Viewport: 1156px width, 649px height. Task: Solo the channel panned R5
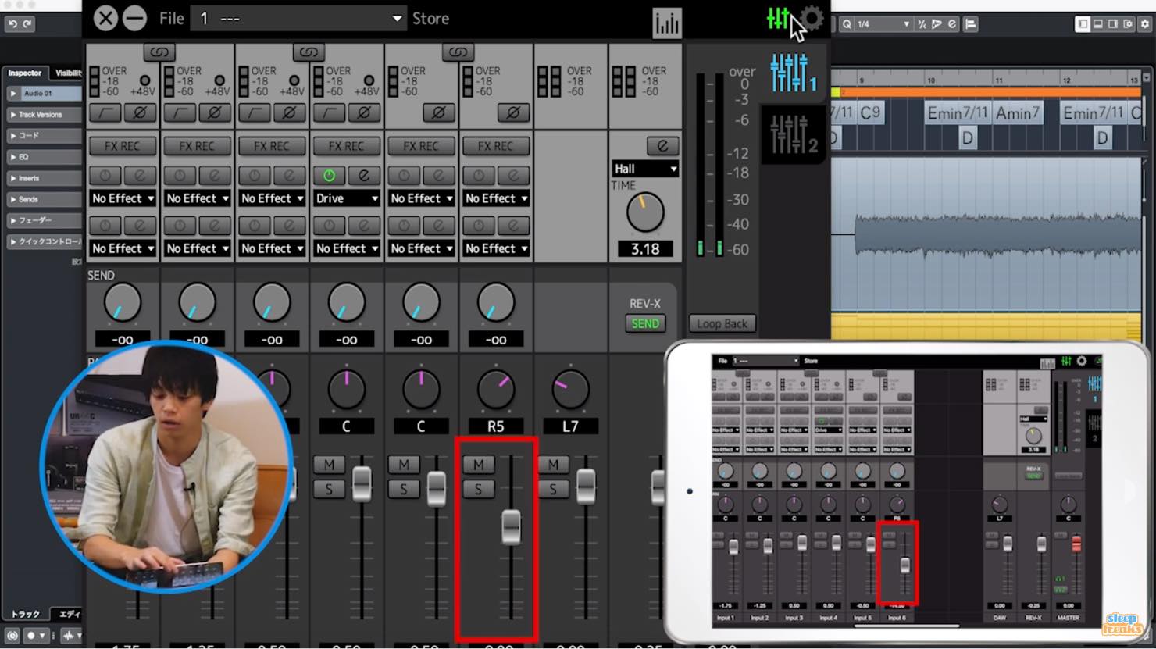(x=479, y=490)
